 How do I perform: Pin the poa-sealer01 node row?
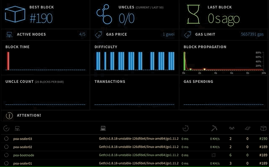tap(6, 163)
